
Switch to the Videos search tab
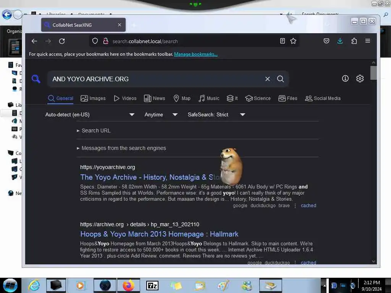tap(125, 98)
